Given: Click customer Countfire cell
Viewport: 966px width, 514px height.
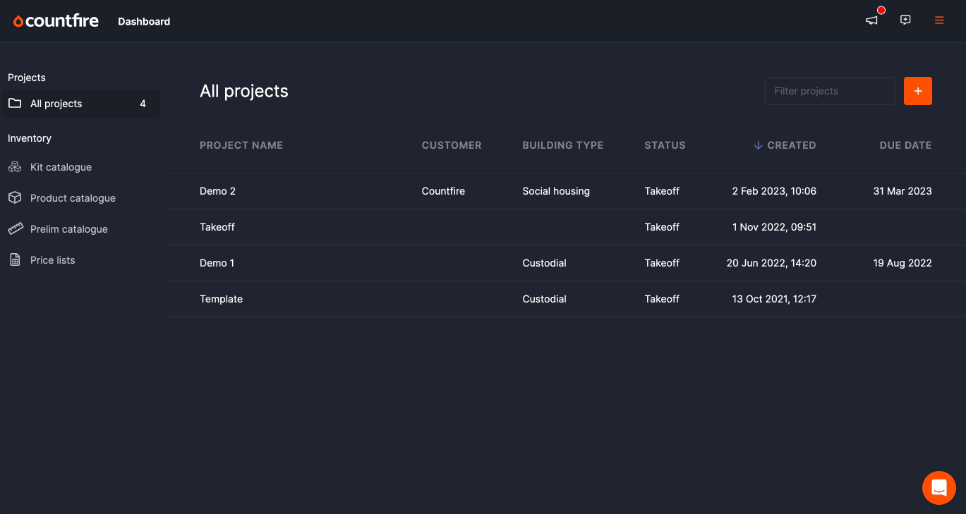Looking at the screenshot, I should 443,191.
